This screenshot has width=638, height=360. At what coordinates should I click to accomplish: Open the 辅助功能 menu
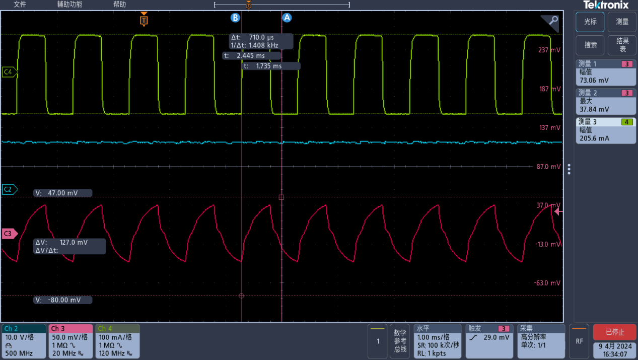[x=69, y=5]
